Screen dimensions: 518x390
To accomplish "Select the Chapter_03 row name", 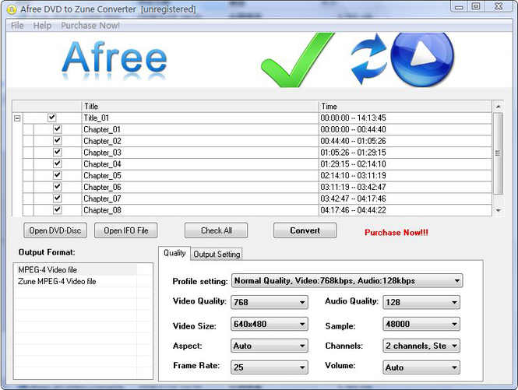I will pyautogui.click(x=102, y=153).
